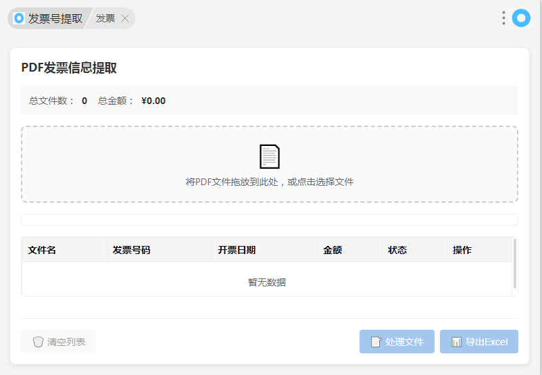
Task: Click the trash bin icon on 清空列表
Action: [x=38, y=342]
